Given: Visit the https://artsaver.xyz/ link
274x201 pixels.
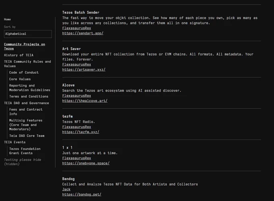Looking at the screenshot, I should 84,70.
